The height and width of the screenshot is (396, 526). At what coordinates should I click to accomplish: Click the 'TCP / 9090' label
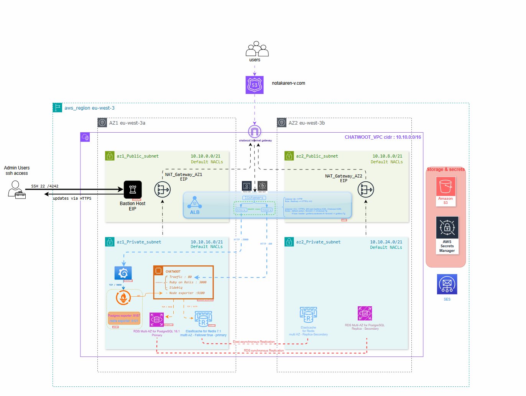click(115, 285)
